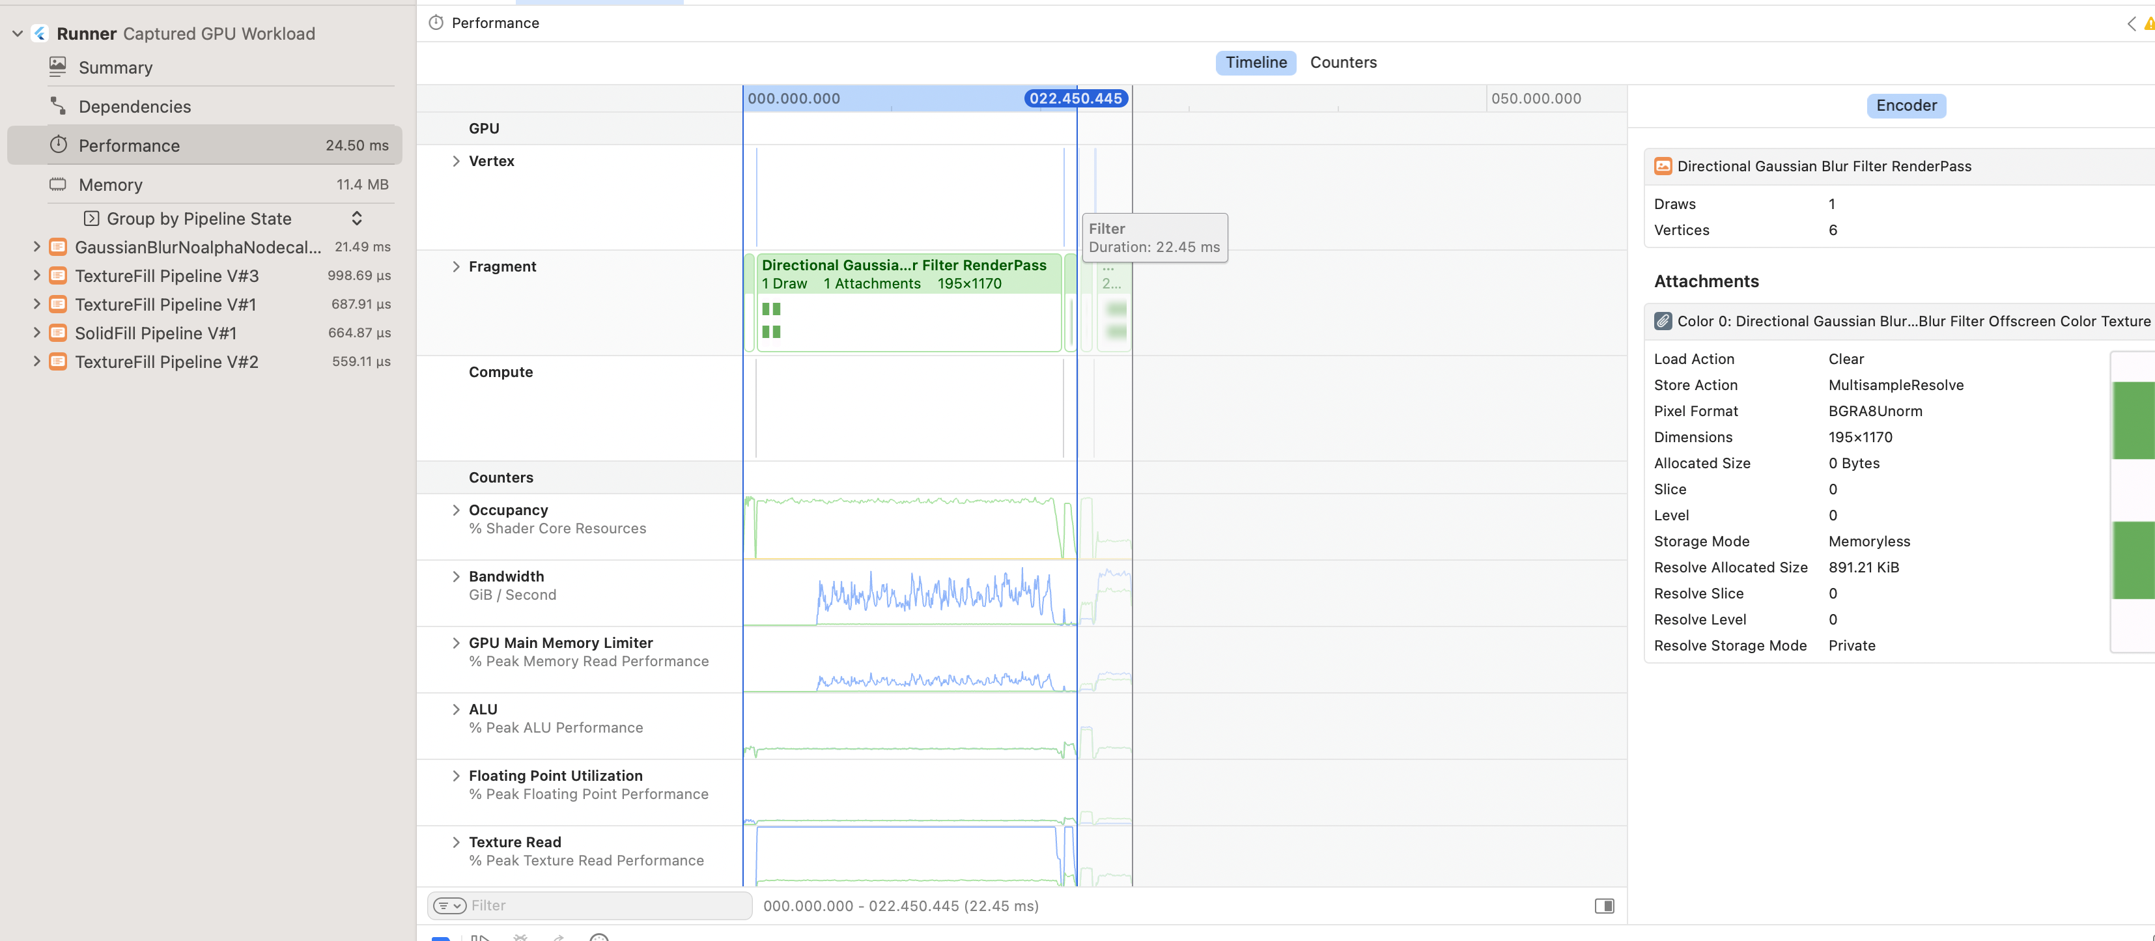Screen dimensions: 2155x941
Task: Select the Summary image icon in sidebar
Action: coord(57,66)
